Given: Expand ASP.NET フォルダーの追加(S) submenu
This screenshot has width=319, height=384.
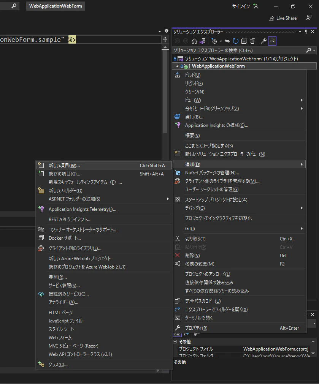Looking at the screenshot, I should (x=104, y=199).
